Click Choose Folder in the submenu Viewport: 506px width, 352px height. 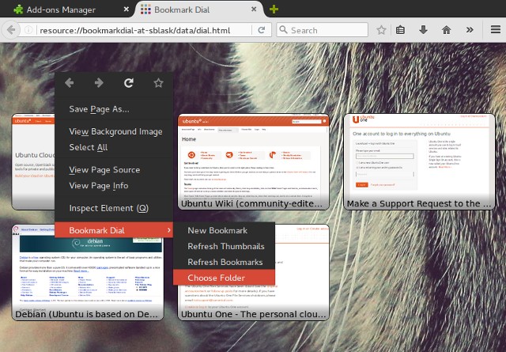pos(224,278)
